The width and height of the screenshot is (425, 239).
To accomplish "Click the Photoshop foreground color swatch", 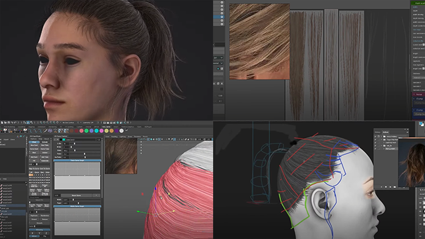I will pos(421,124).
